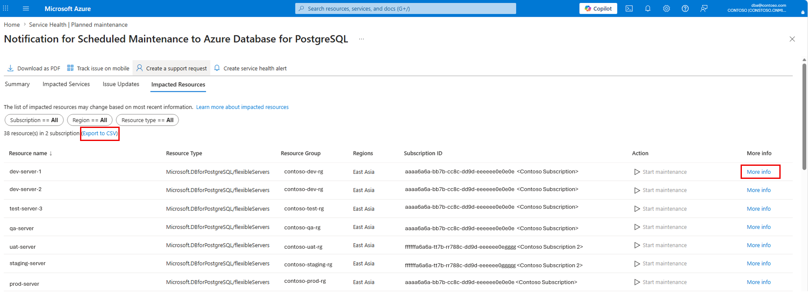Select the prod-server resource name
808x295 pixels.
tap(24, 284)
